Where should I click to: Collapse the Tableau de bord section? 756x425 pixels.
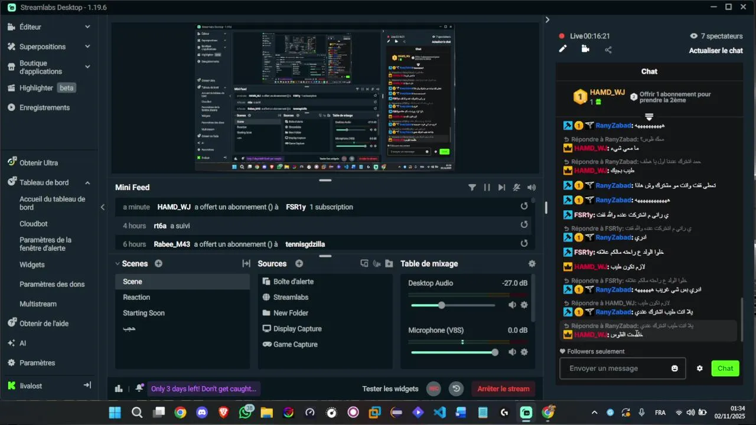[x=87, y=183]
